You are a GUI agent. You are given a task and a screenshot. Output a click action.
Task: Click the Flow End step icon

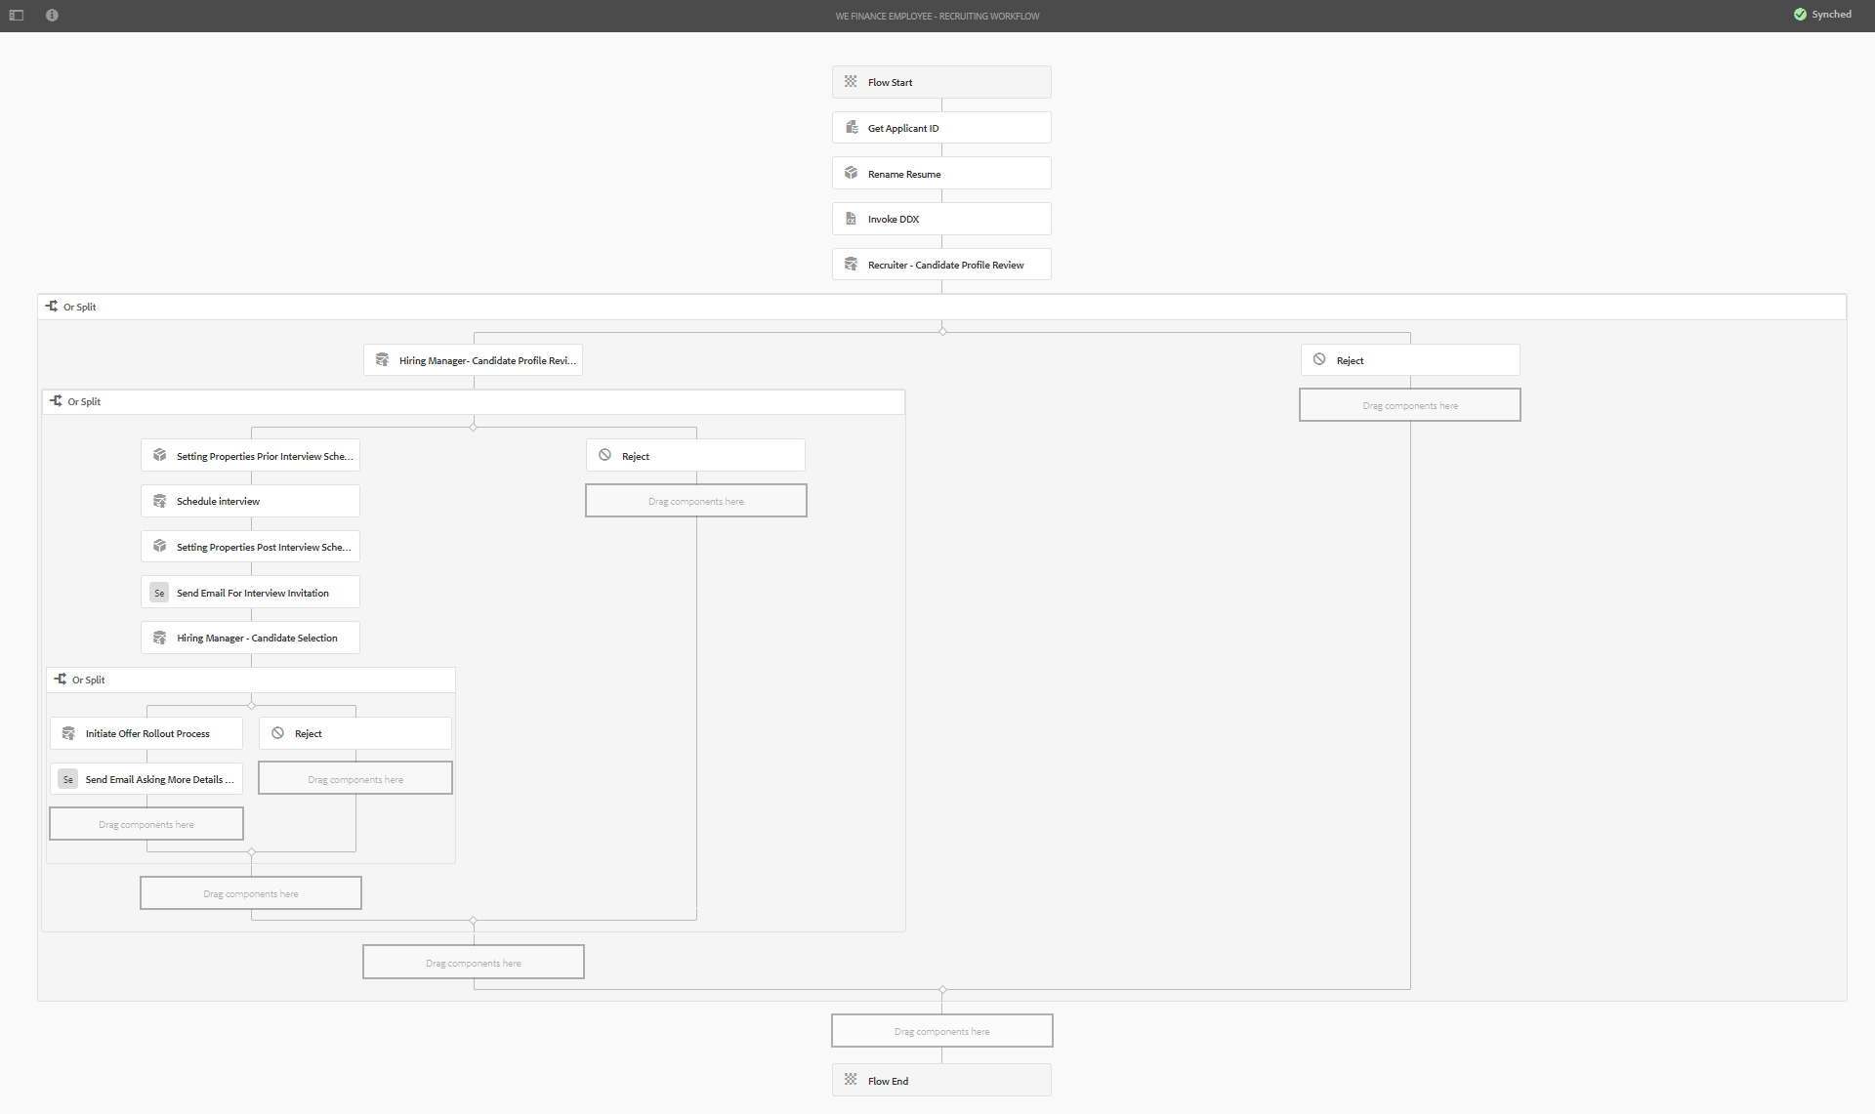pos(851,1080)
